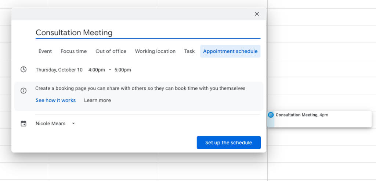This screenshot has height=181, width=376.
Task: Open the See how it works link
Action: 55,100
